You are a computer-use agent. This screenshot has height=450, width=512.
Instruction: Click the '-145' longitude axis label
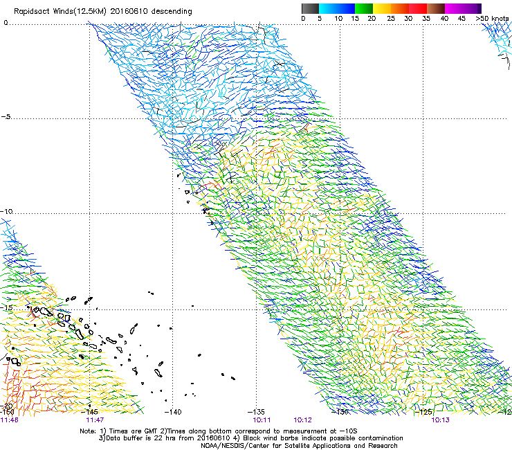coord(90,412)
